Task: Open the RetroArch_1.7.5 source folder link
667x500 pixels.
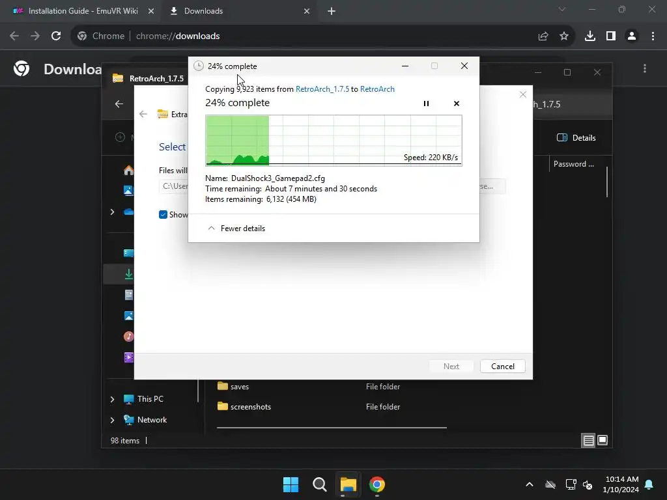Action: [322, 89]
